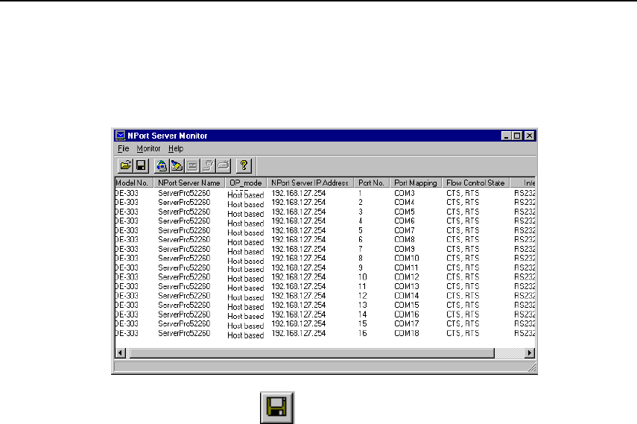Click CTS, RTS in the COM7 row
637x424 pixels.
pos(463,230)
